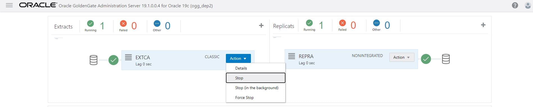Click the Extracts other count 0
533x107 pixels.
click(x=168, y=26)
